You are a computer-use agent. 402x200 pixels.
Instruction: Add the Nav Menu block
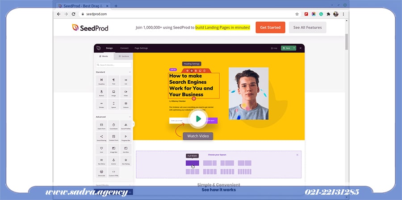[x=101, y=161]
